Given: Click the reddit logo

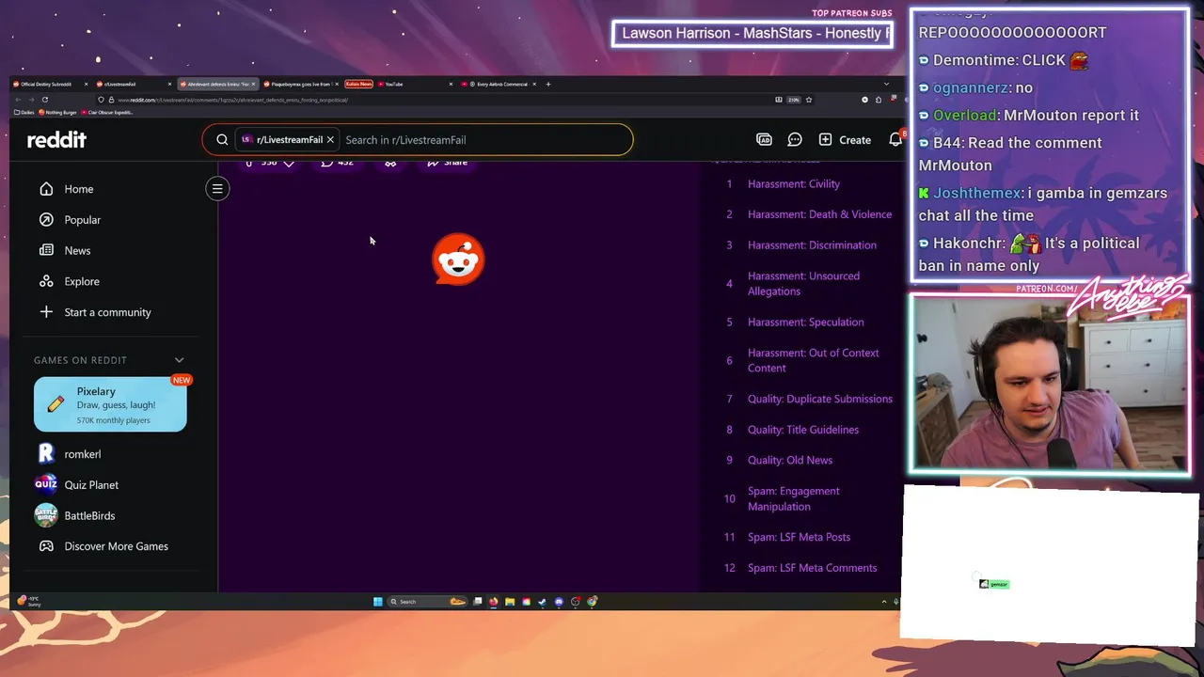Looking at the screenshot, I should pos(56,140).
